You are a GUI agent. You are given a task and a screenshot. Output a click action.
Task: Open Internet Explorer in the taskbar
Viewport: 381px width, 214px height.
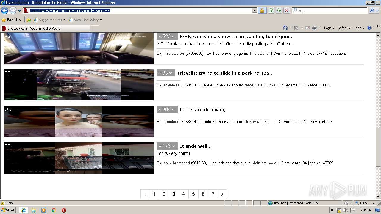[24, 210]
